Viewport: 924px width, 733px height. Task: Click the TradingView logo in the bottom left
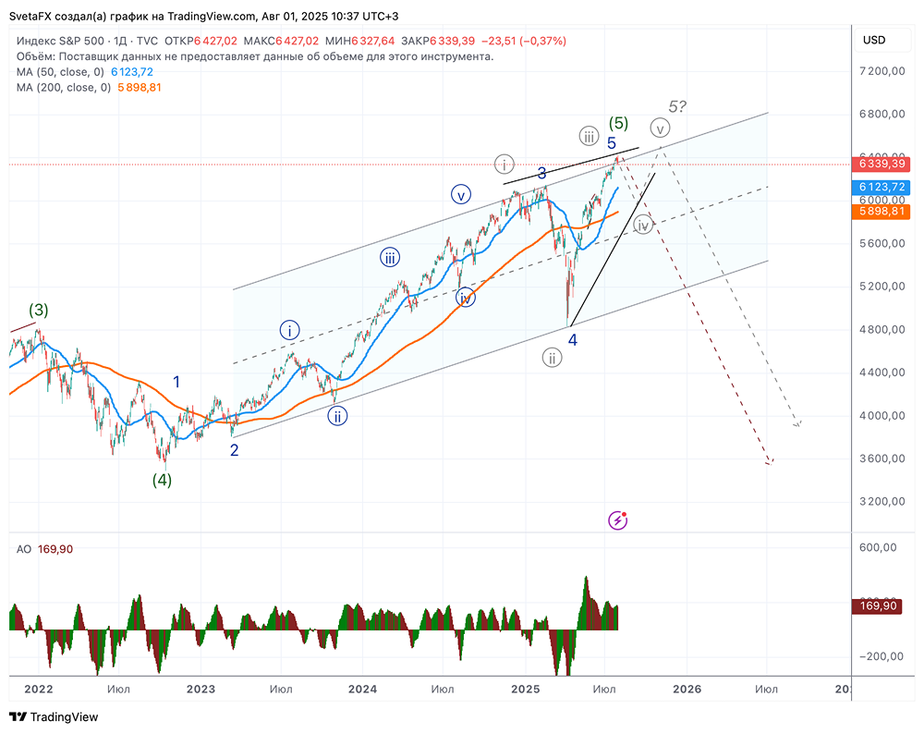pyautogui.click(x=55, y=716)
